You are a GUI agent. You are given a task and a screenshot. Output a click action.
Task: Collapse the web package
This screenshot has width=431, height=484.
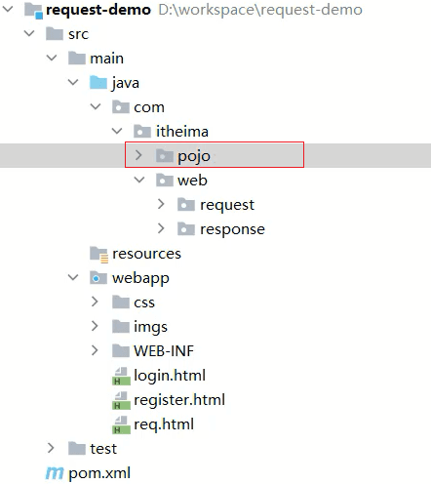tap(139, 180)
